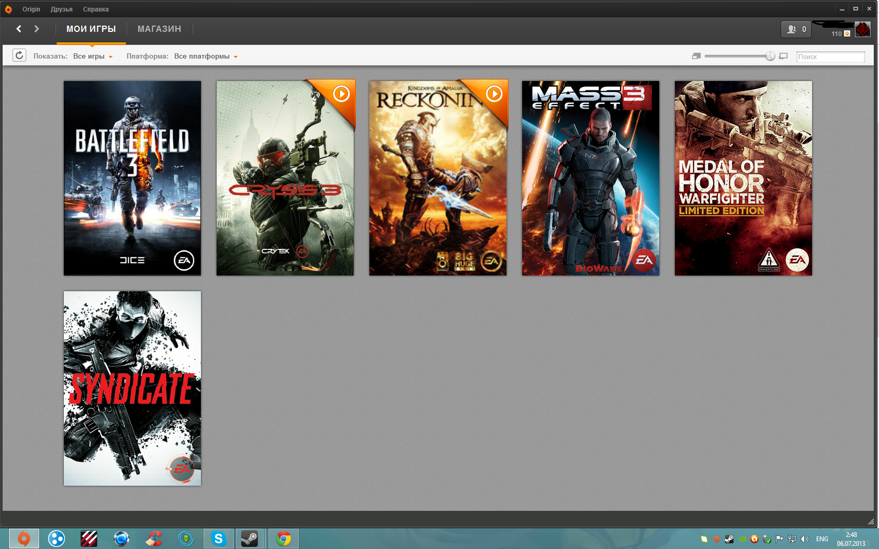The image size is (879, 549).
Task: Click the large tiles size icon
Action: click(x=783, y=56)
